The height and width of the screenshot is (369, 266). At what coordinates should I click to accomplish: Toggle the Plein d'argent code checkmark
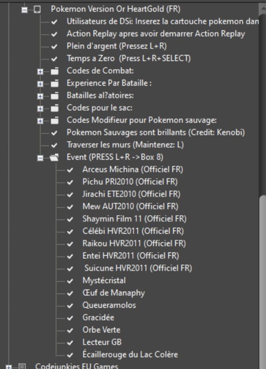54,47
